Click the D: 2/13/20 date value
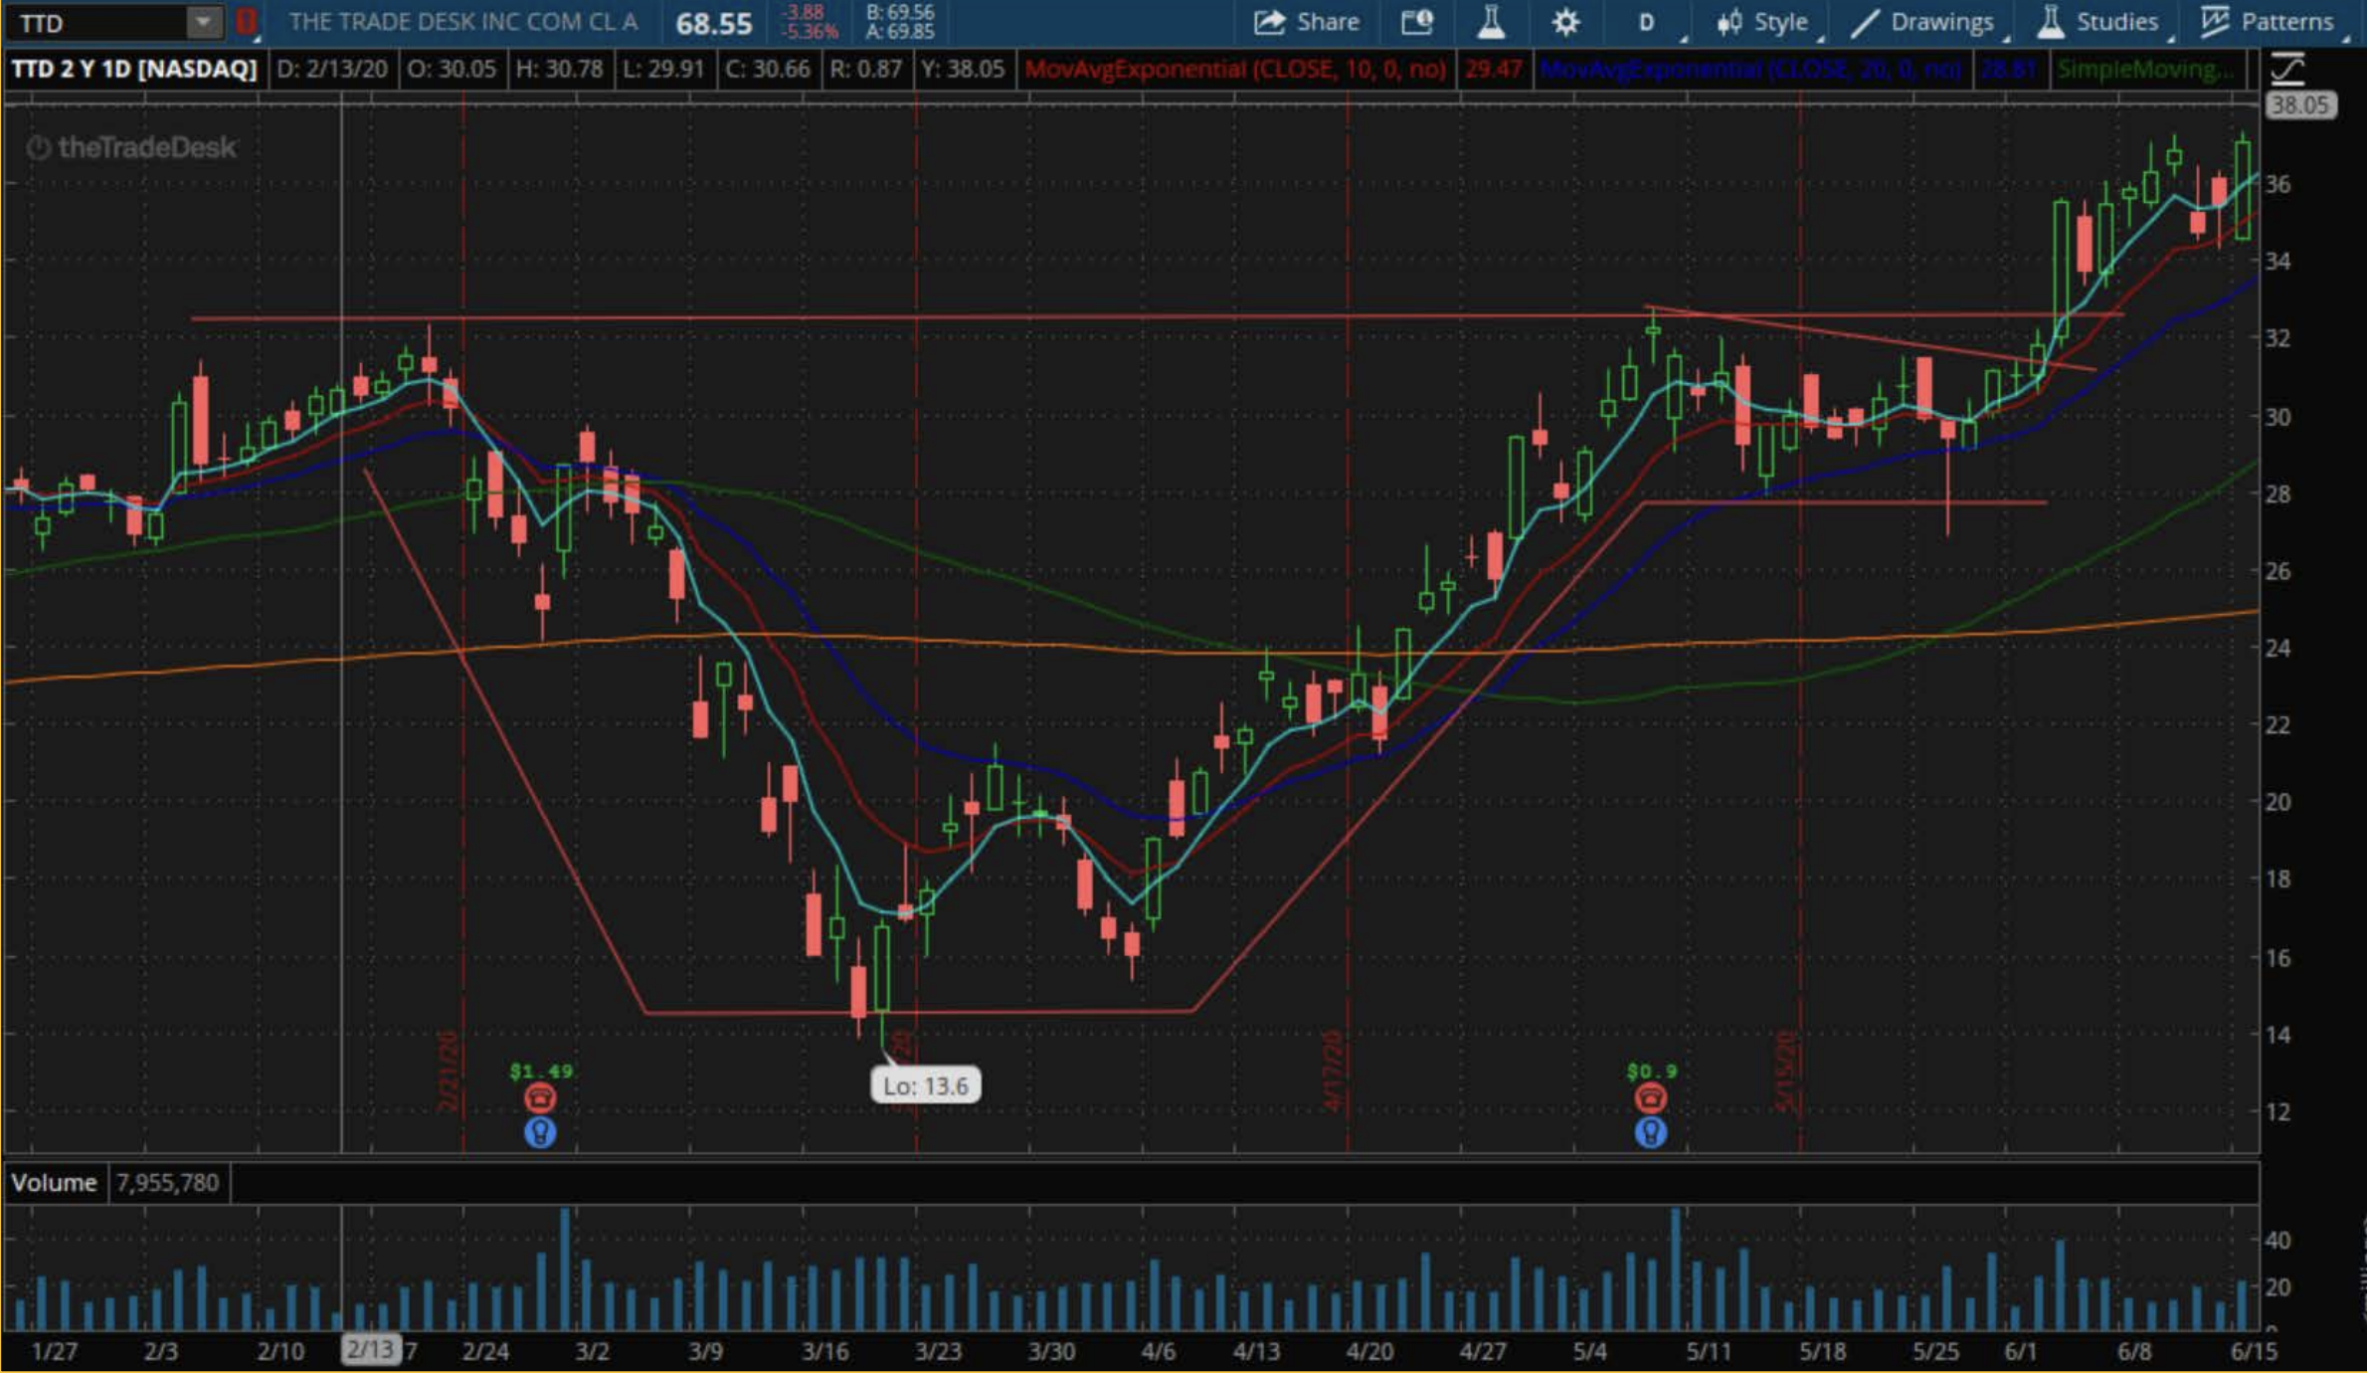The height and width of the screenshot is (1373, 2367). [x=331, y=69]
